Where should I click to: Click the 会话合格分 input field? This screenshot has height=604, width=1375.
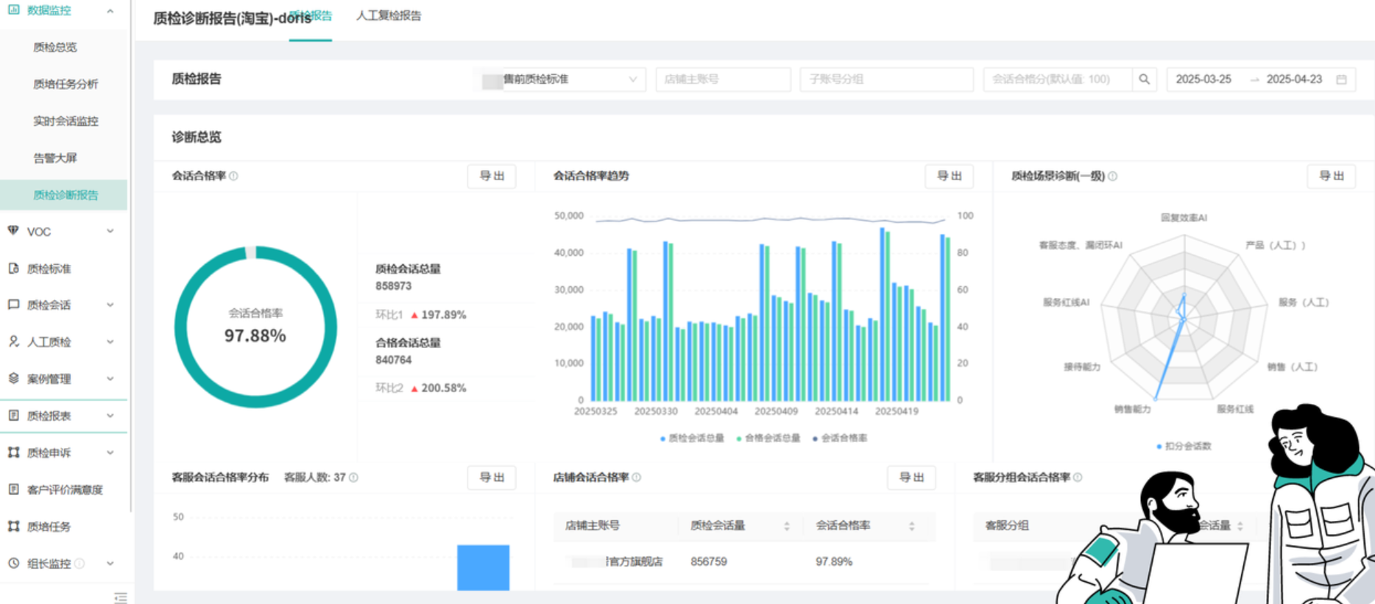[1058, 79]
